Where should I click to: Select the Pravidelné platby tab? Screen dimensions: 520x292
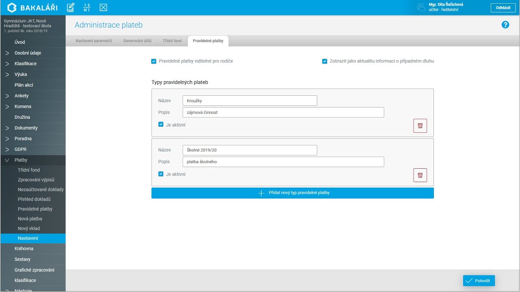click(x=208, y=41)
